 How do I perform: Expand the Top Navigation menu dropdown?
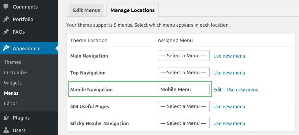tap(184, 73)
